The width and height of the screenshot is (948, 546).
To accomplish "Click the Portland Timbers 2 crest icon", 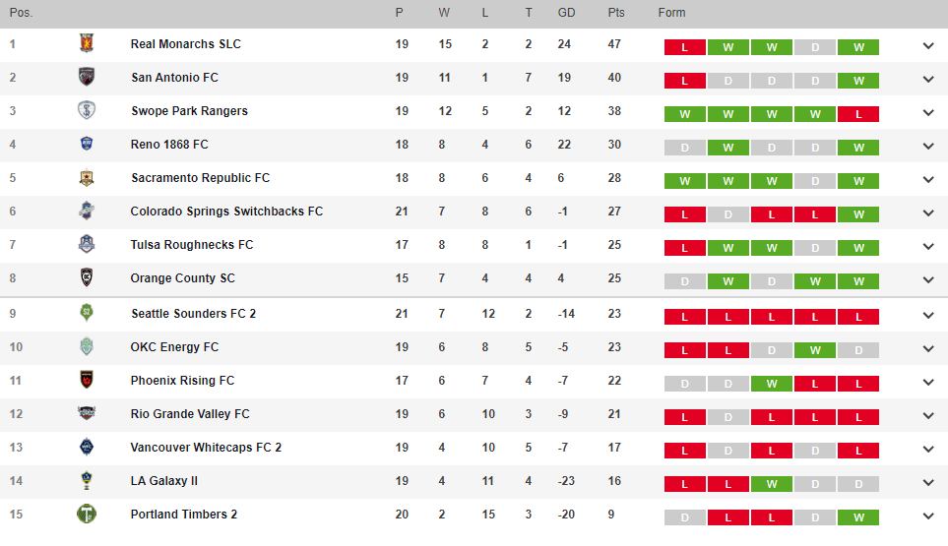I will click(87, 514).
